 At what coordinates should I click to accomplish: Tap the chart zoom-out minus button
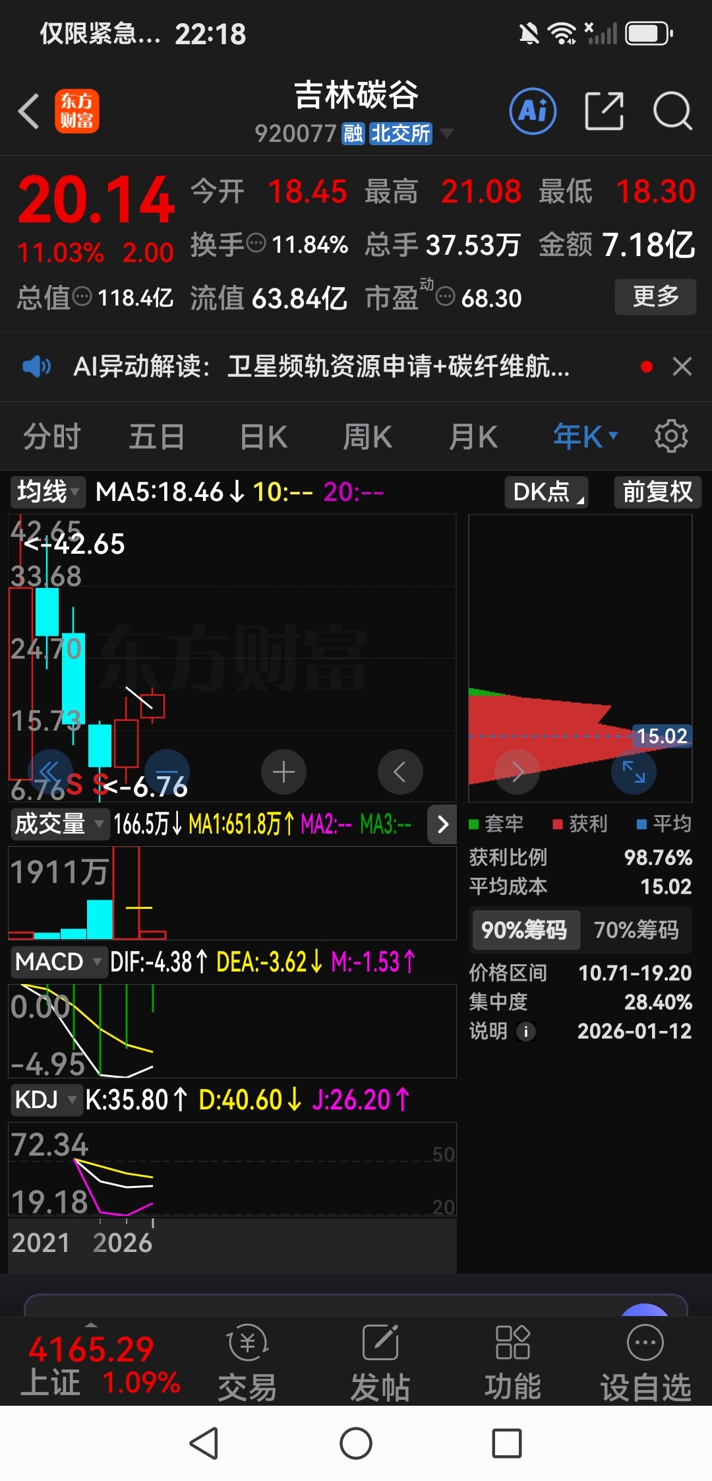click(x=167, y=772)
